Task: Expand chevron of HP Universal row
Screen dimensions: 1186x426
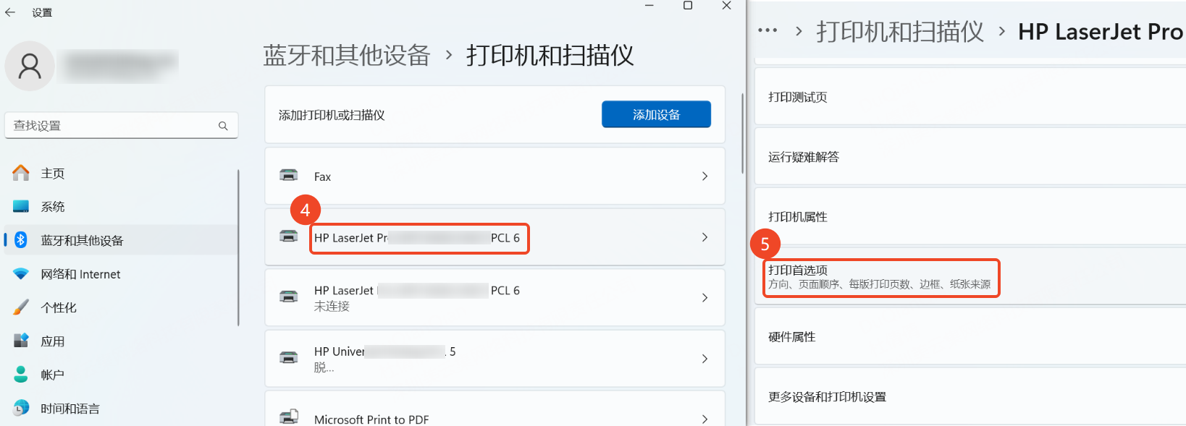Action: click(x=705, y=358)
